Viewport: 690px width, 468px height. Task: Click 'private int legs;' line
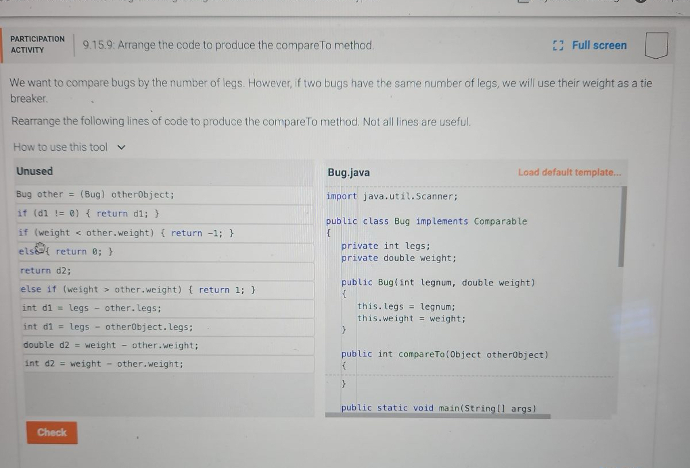(x=386, y=246)
